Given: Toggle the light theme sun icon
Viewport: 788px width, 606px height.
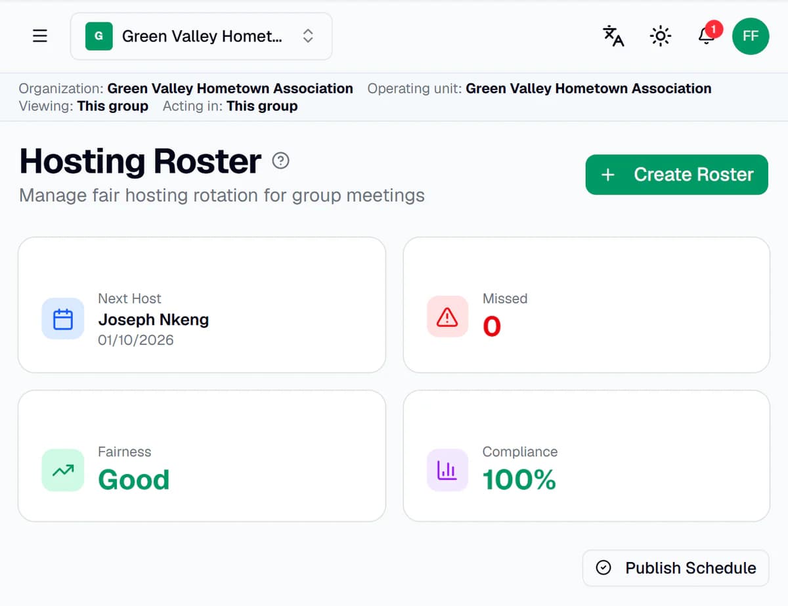Looking at the screenshot, I should 660,36.
